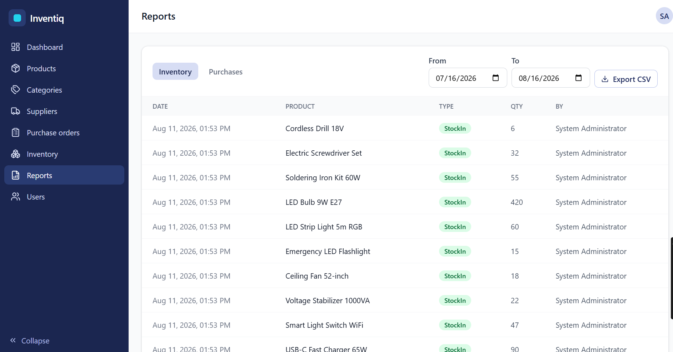Viewport: 673px width, 352px height.
Task: Click the PRODUCT column header
Action: (x=300, y=106)
